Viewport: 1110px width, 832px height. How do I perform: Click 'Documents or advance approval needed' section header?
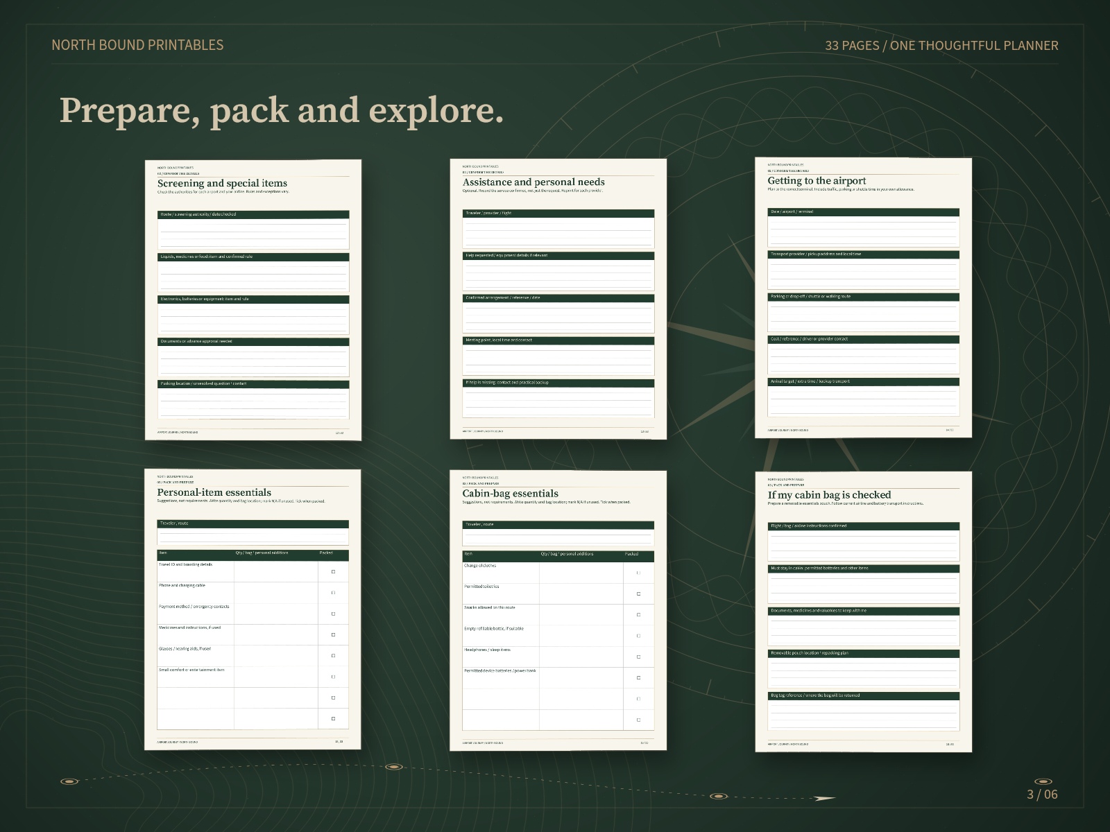pyautogui.click(x=253, y=342)
